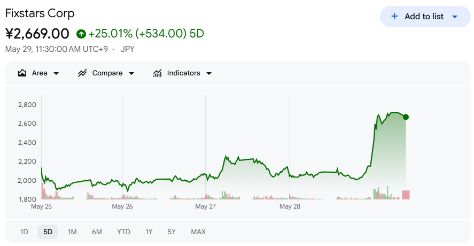Click the May 28 axis label
474x246 pixels.
click(x=290, y=206)
